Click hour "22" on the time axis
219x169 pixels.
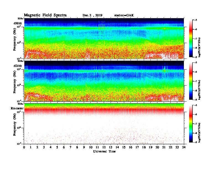point(171,147)
